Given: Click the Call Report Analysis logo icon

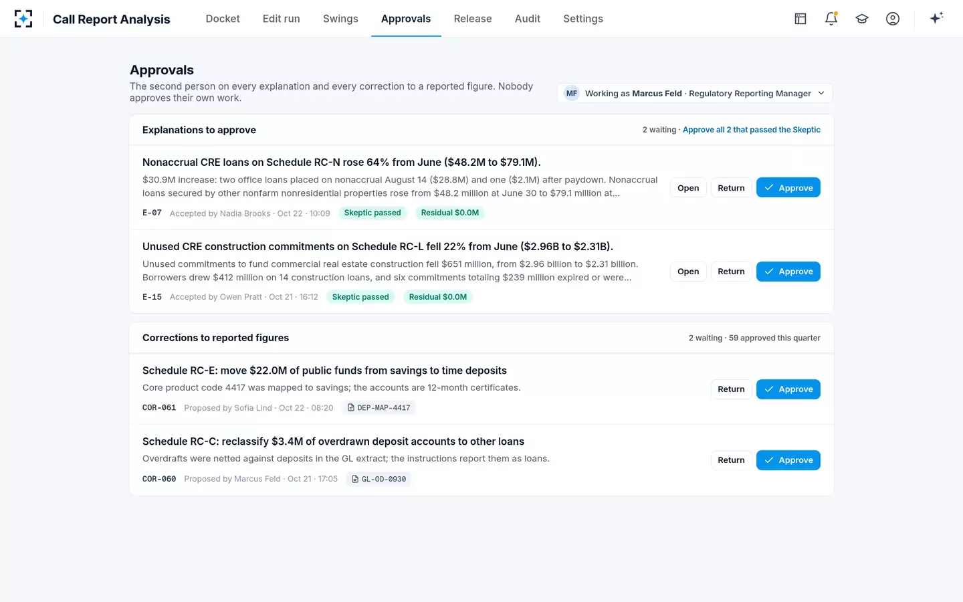Looking at the screenshot, I should tap(23, 19).
